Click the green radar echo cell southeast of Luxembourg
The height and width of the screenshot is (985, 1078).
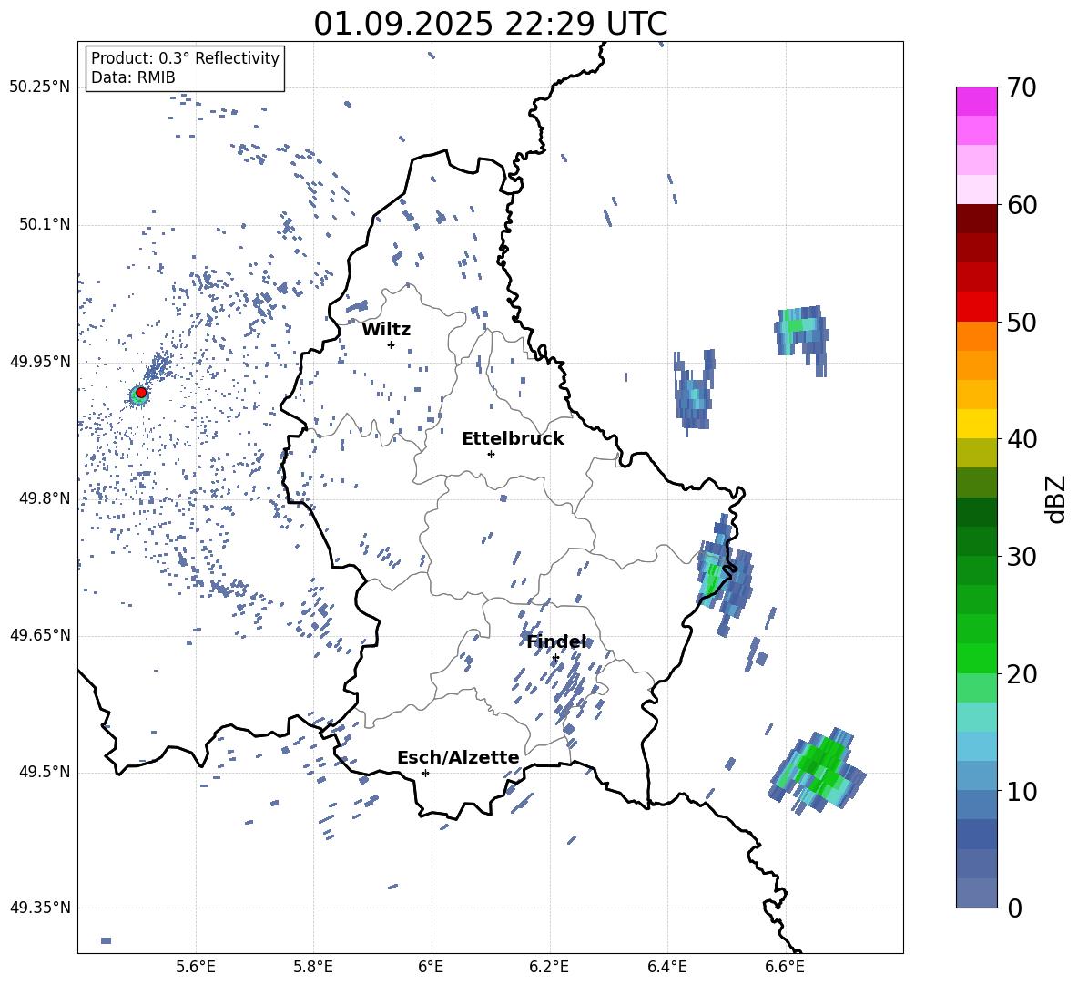click(819, 770)
